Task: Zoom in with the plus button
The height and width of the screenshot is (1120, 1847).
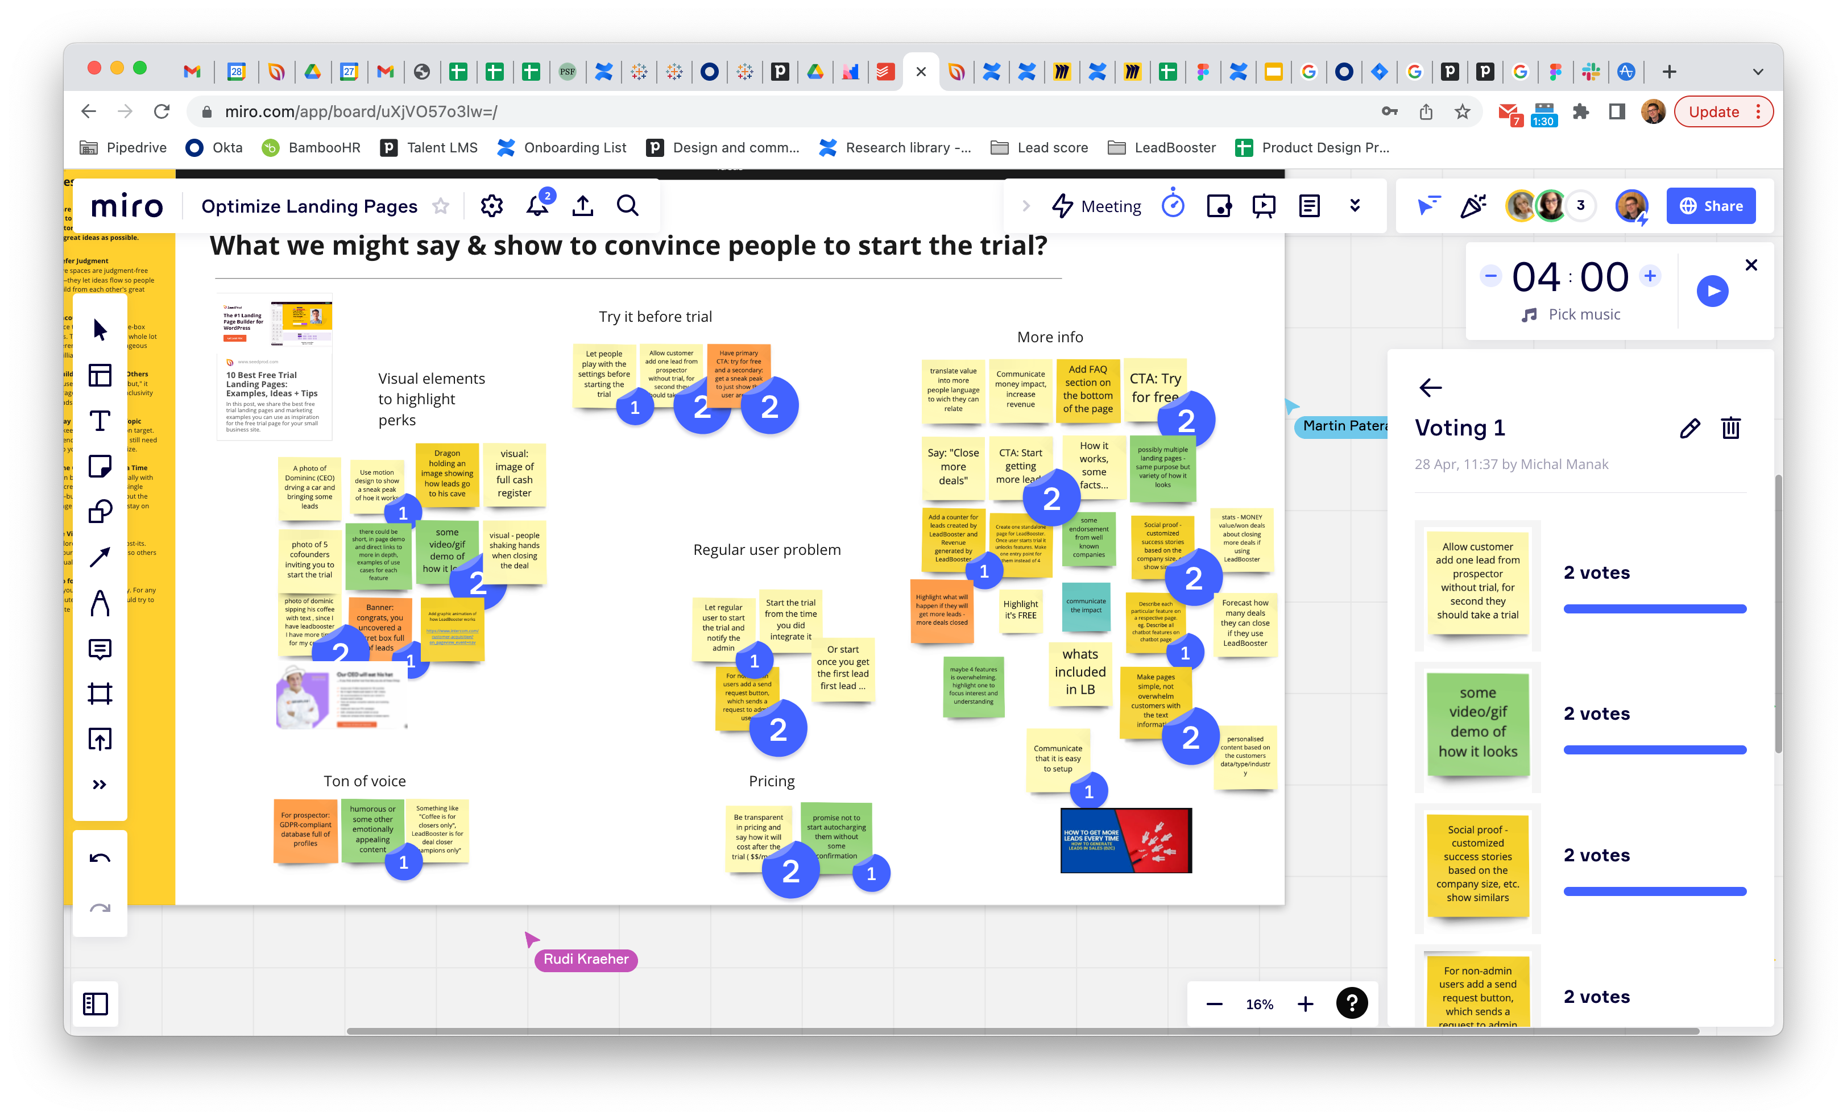Action: point(1305,1005)
